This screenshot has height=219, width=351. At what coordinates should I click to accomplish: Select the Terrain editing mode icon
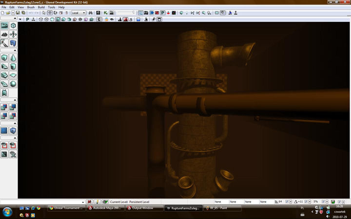(4, 35)
